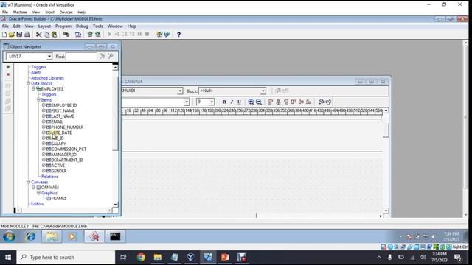This screenshot has height=265, width=472.
Task: Open the Program menu
Action: [x=63, y=26]
